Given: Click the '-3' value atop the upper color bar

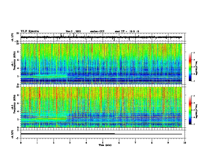Looking at the screenshot, I should point(194,53).
